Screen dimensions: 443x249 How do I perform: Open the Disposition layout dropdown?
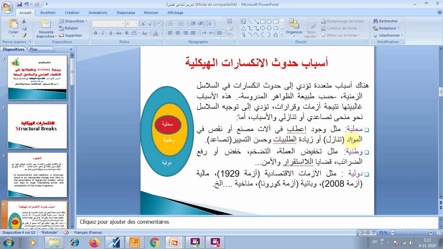click(x=73, y=21)
